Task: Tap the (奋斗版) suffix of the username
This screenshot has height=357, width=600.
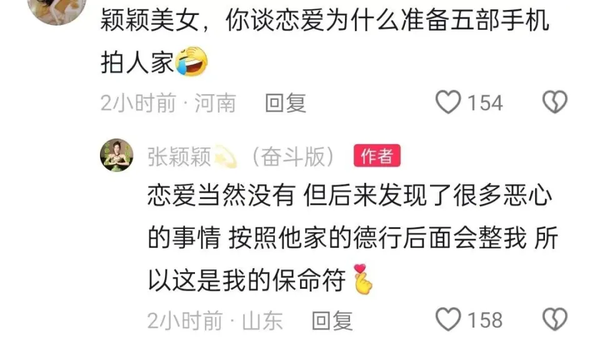Action: [294, 156]
